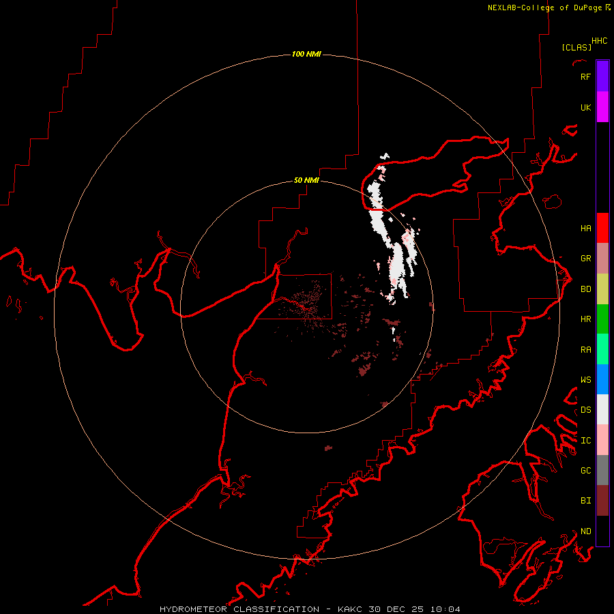
Task: Click the RF purple legend swatch
Action: pos(602,76)
